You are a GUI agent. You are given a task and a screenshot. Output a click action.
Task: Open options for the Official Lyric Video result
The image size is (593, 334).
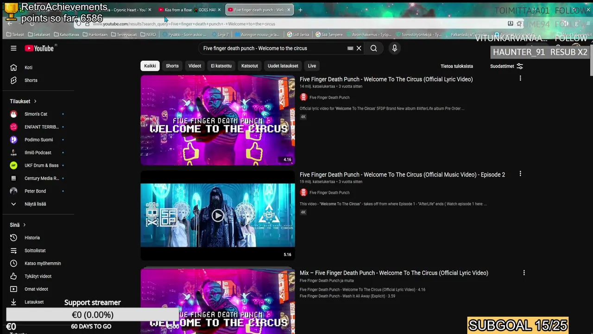[520, 78]
